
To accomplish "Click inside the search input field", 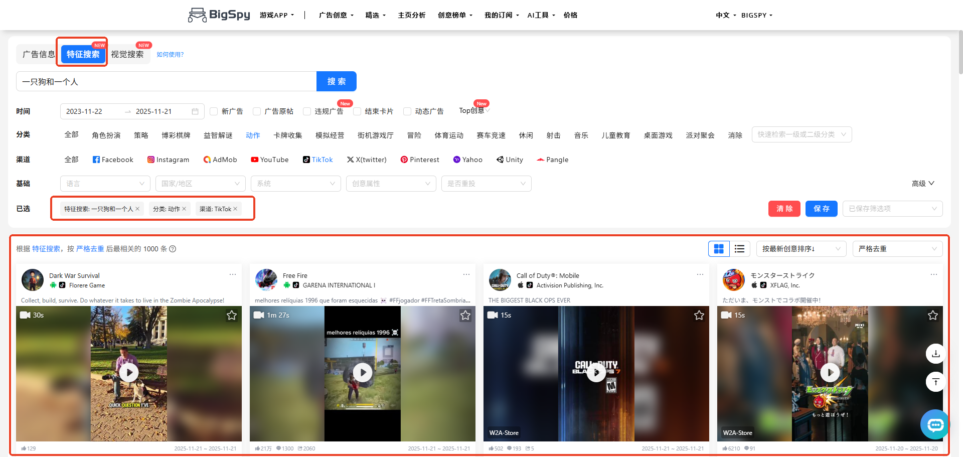I will click(166, 81).
